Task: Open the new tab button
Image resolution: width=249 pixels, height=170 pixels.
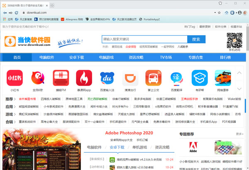Action: pyautogui.click(x=52, y=5)
